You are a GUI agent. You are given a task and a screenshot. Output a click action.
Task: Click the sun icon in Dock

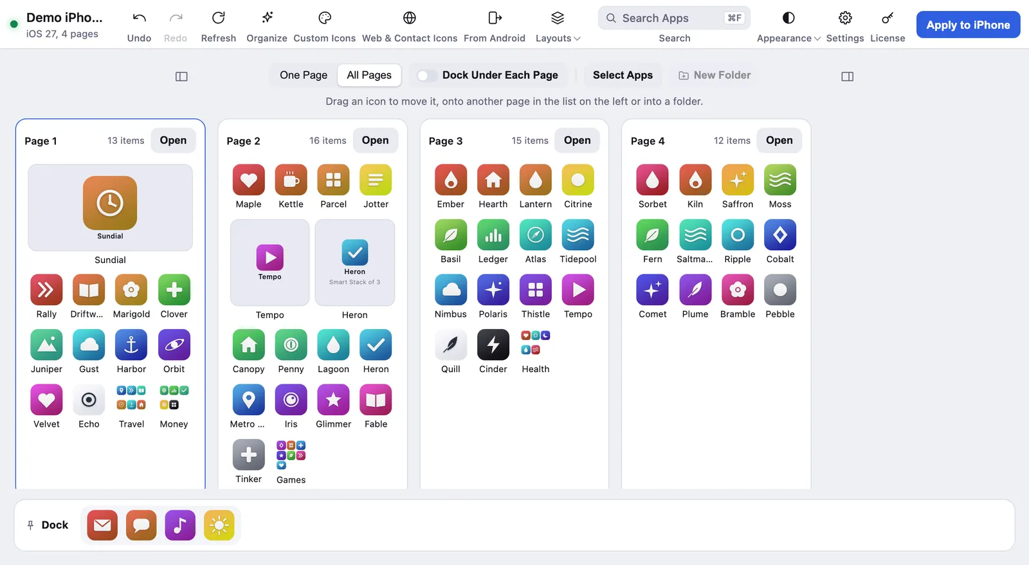[219, 525]
